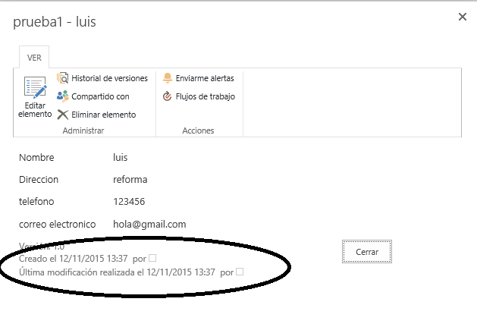Screen dimensions: 477x327
Task: Click the dialog title 'prueba1 - luis'
Action: [x=55, y=22]
